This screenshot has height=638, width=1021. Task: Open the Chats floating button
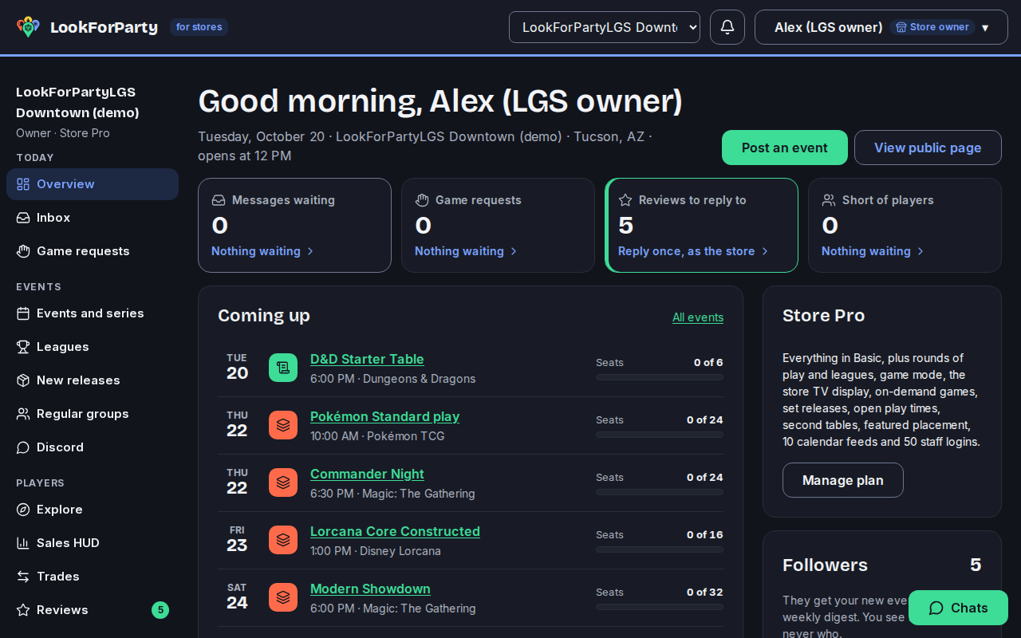[958, 608]
